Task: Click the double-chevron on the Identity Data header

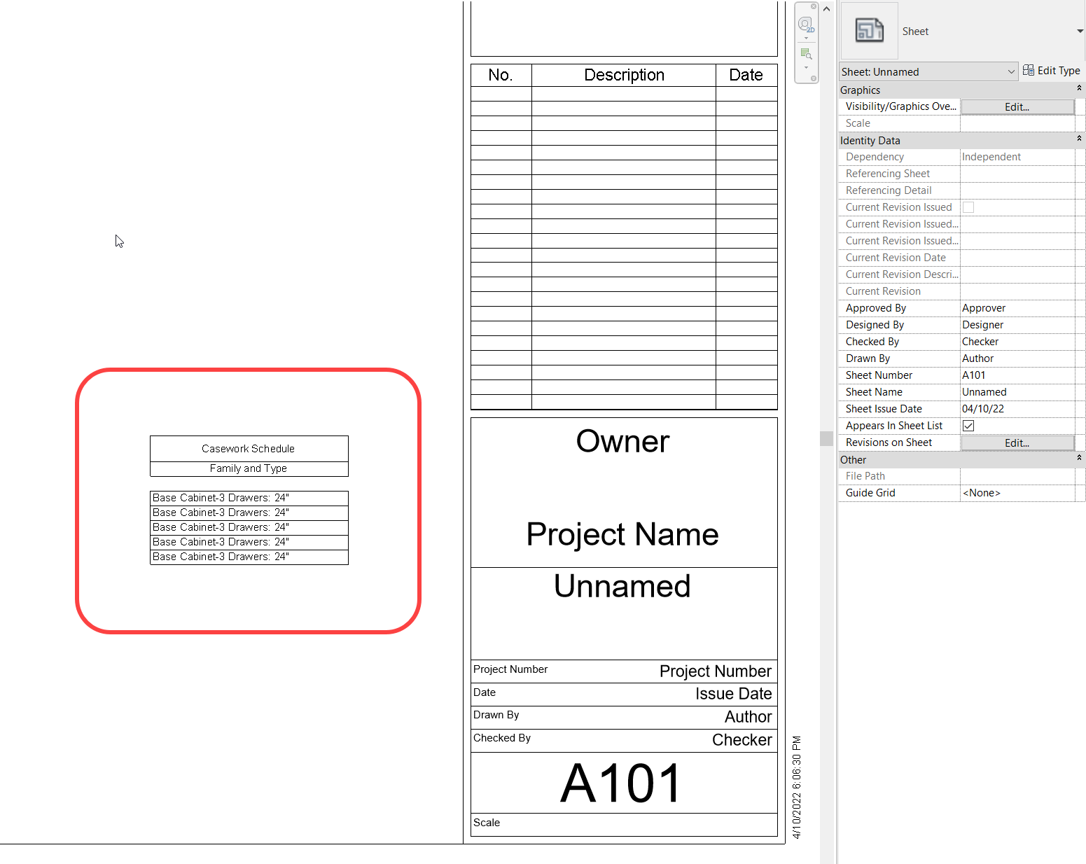Action: pos(1078,139)
